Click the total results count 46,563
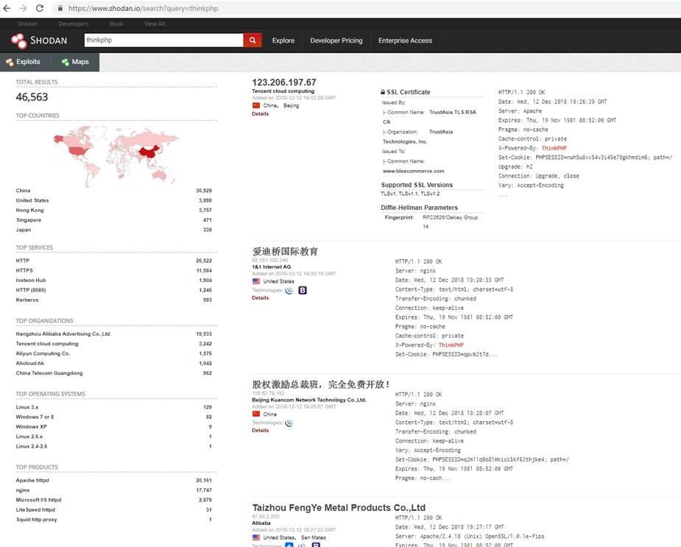 point(32,97)
